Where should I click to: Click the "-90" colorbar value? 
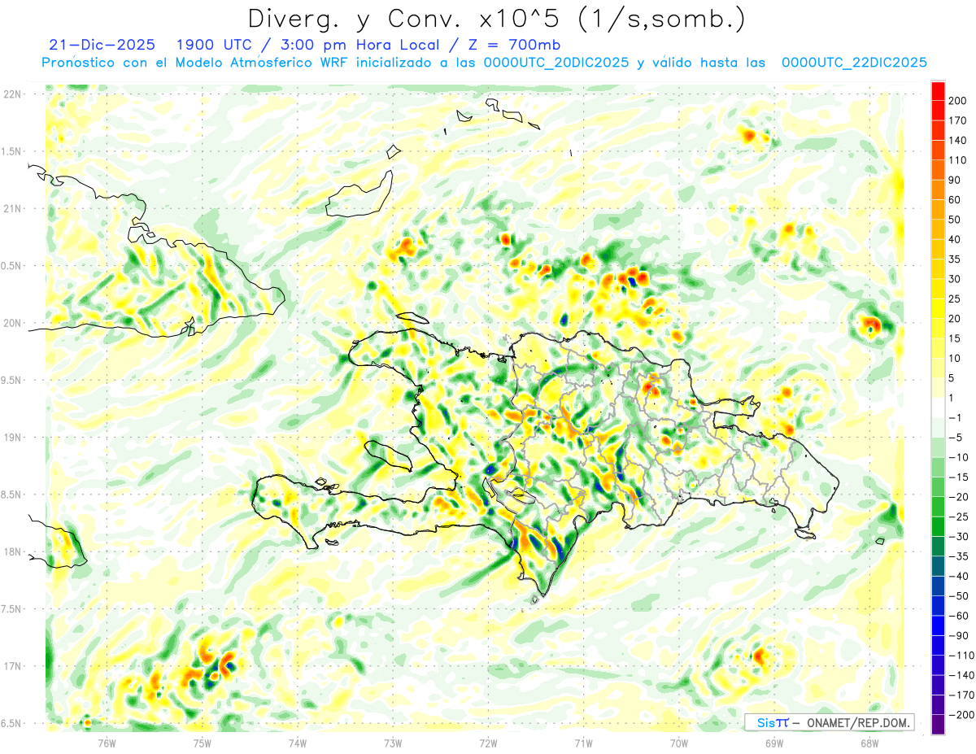[958, 634]
